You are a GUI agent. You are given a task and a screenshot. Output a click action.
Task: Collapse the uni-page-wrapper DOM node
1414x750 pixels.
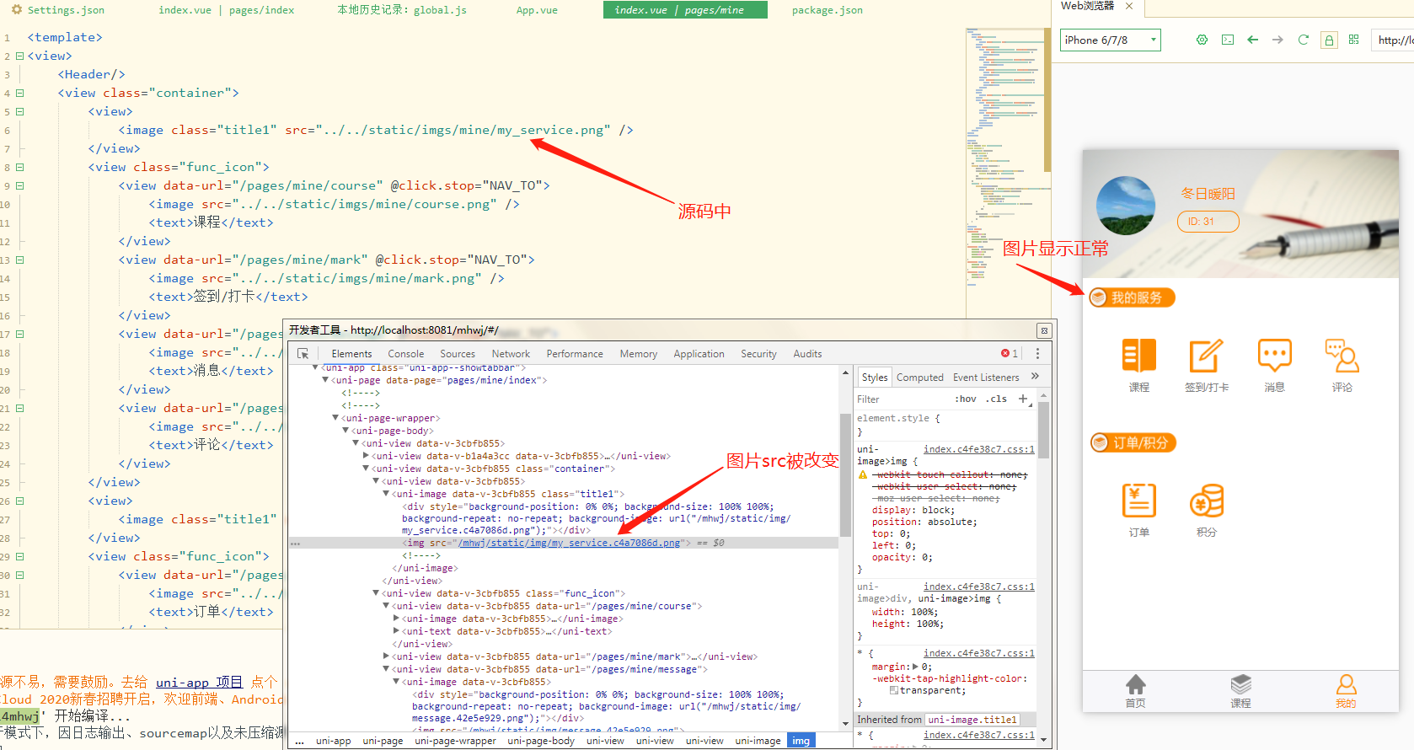pos(335,418)
